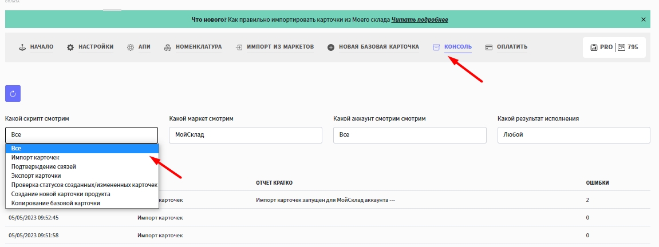The width and height of the screenshot is (659, 247).
Task: Click the purple refresh icon button
Action: point(13,94)
